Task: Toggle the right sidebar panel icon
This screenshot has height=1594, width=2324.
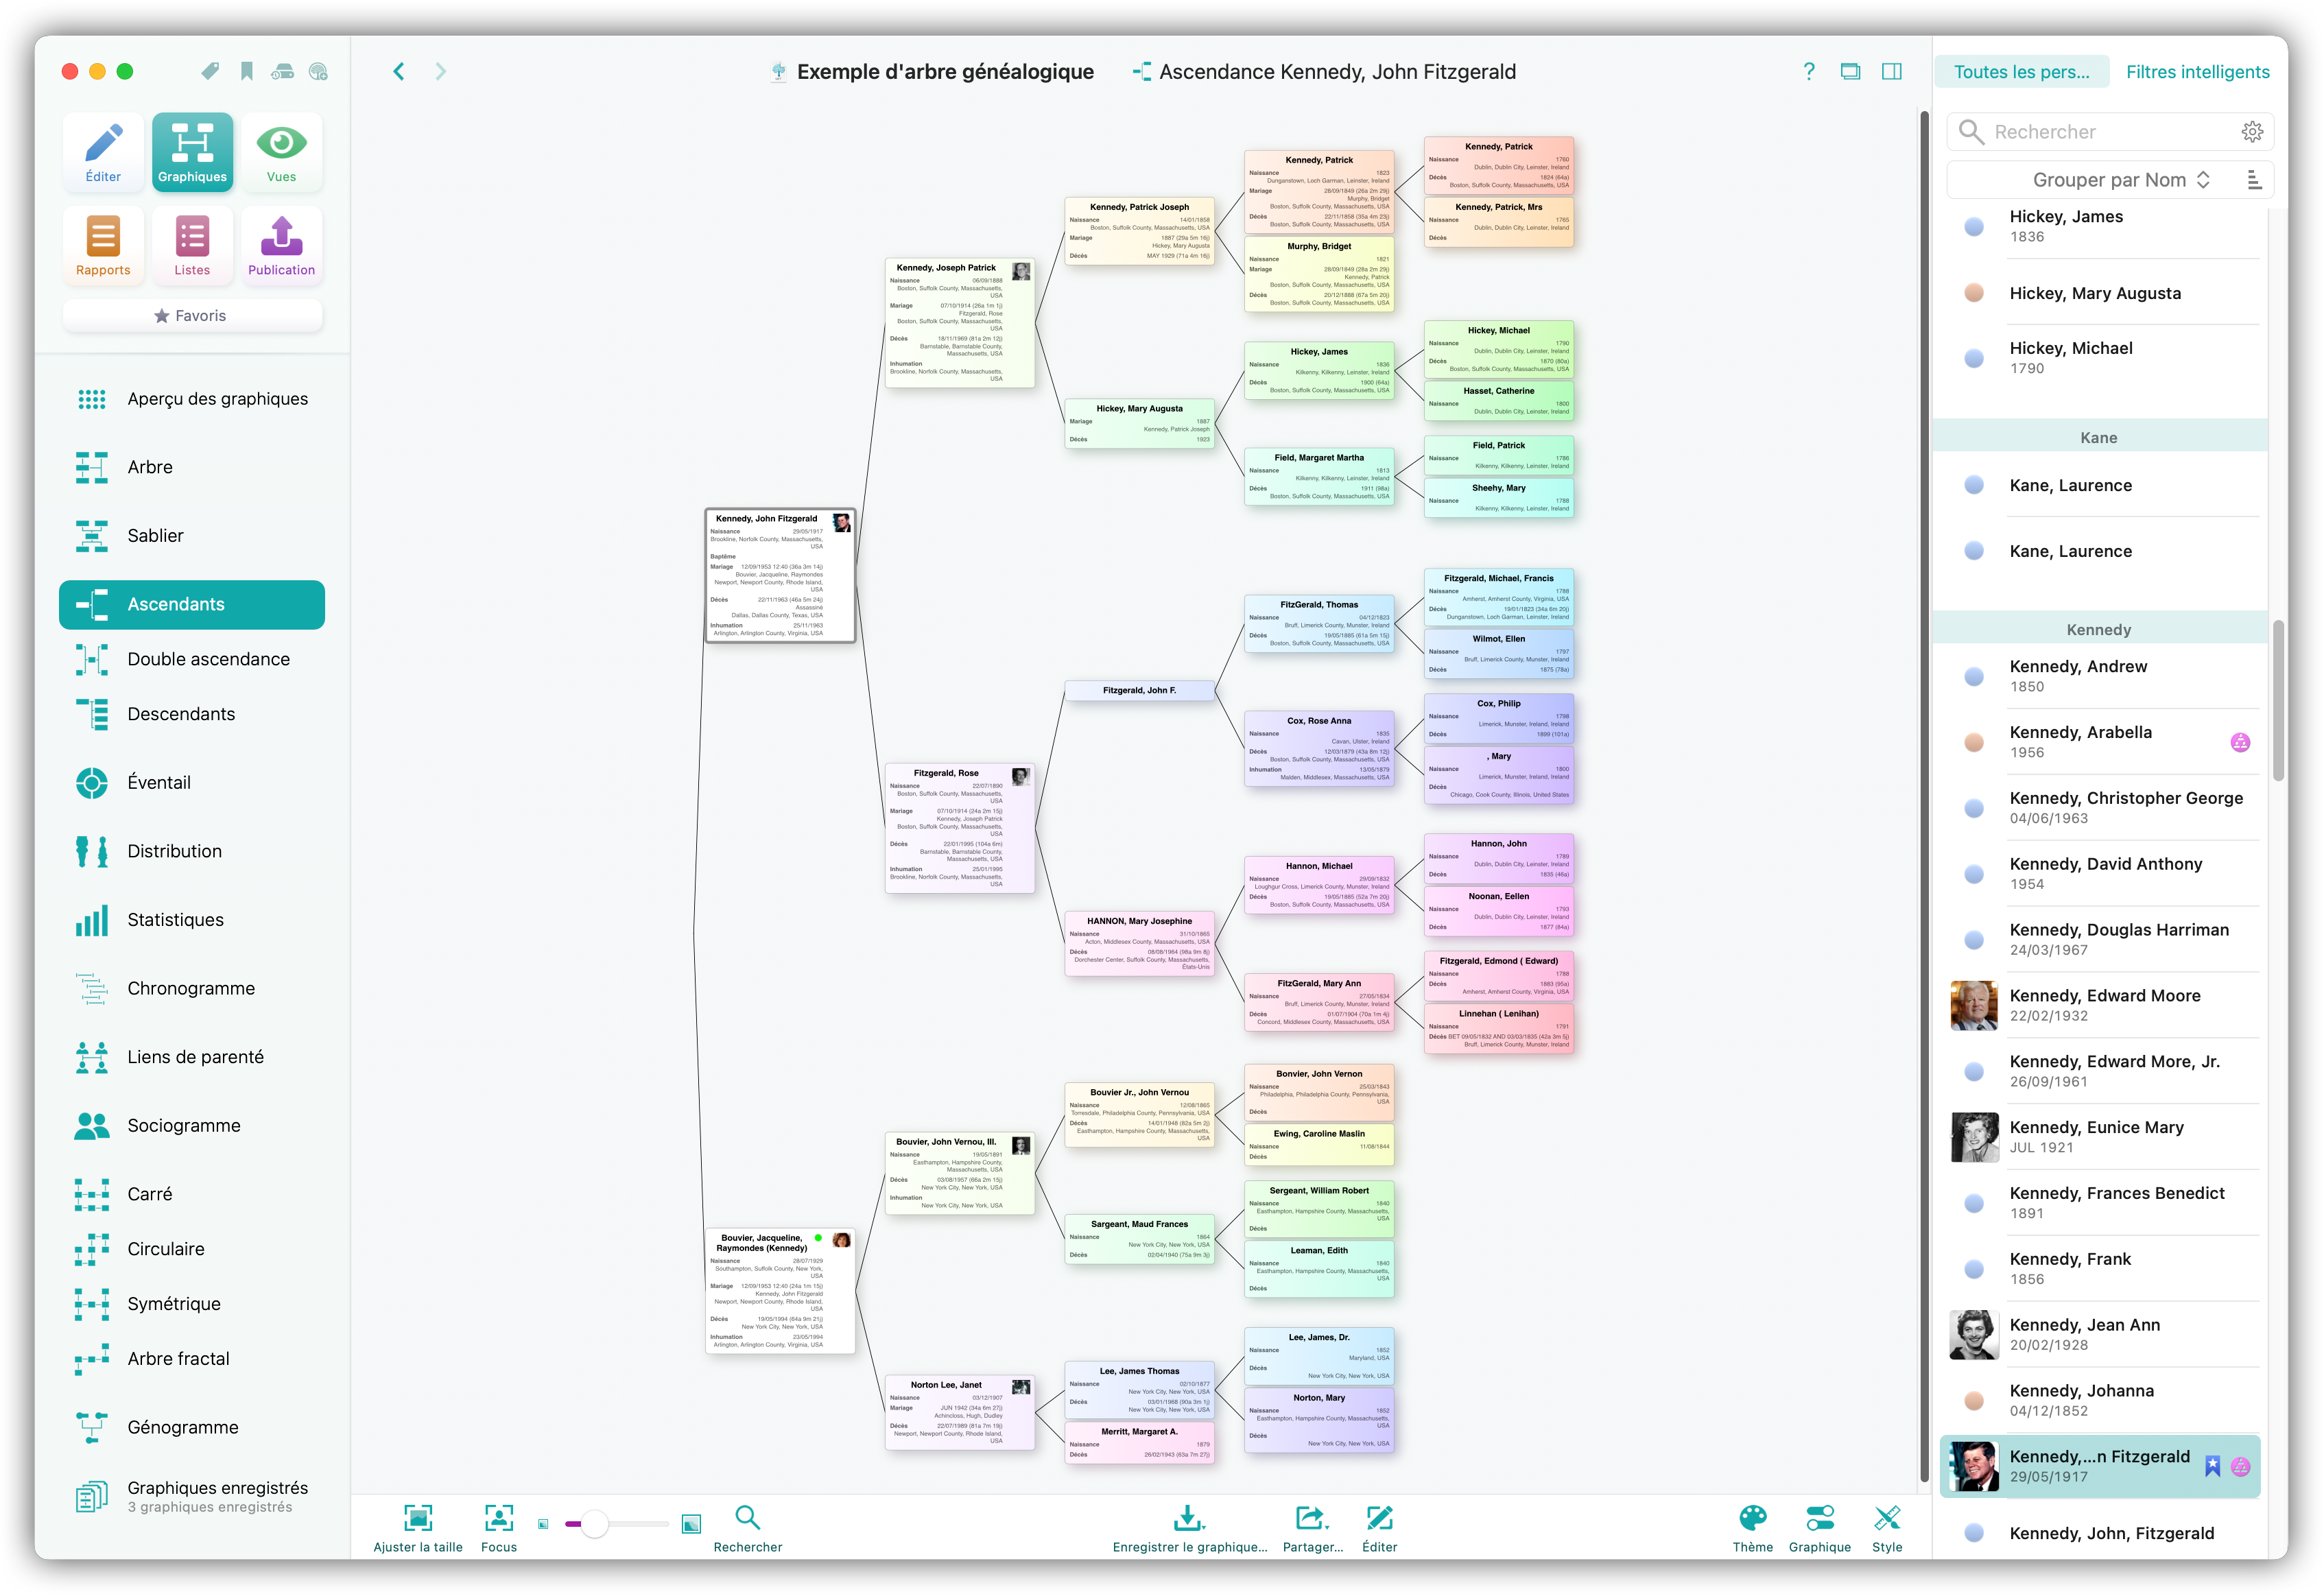Action: point(1891,71)
